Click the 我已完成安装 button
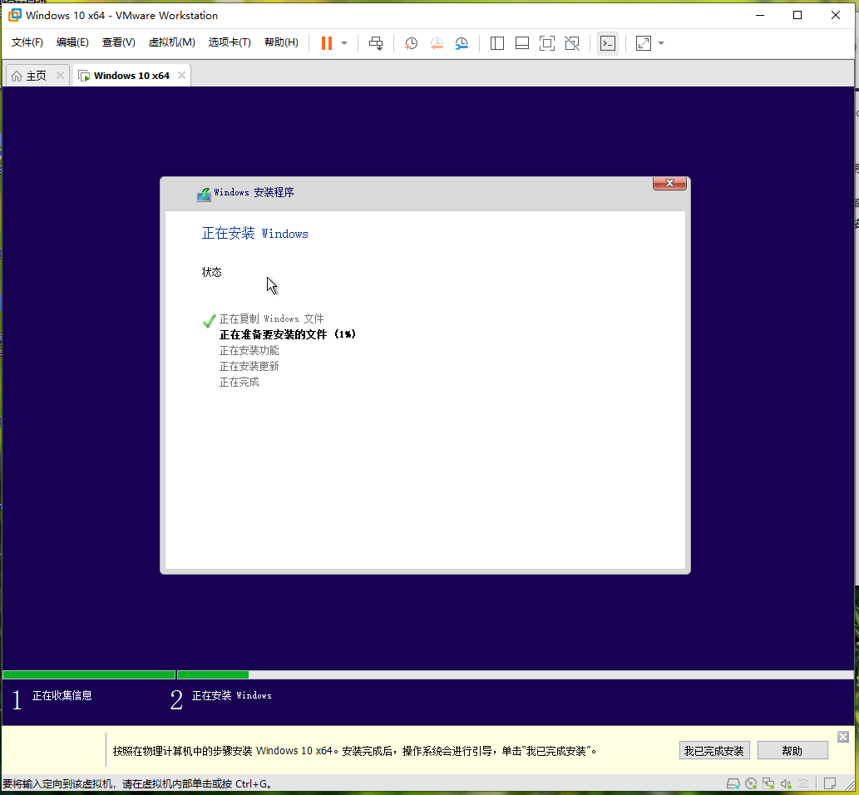 pos(713,751)
